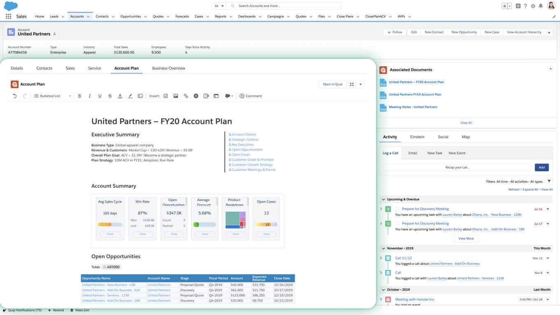This screenshot has width=560, height=315.
Task: Open the favorites list dropdown arrow
Action: coord(510,6)
